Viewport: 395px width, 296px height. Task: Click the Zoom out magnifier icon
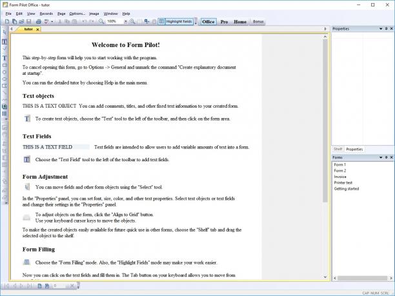click(x=101, y=22)
